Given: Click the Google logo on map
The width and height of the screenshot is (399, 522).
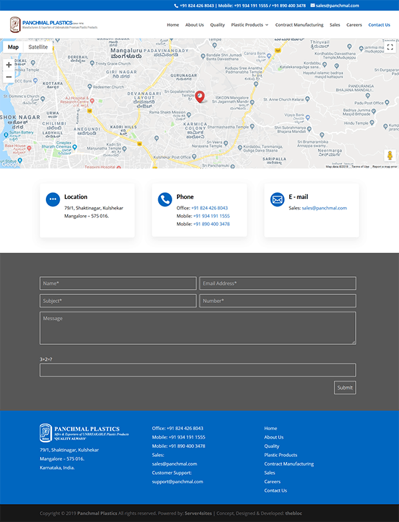Looking at the screenshot, I should pos(11,164).
